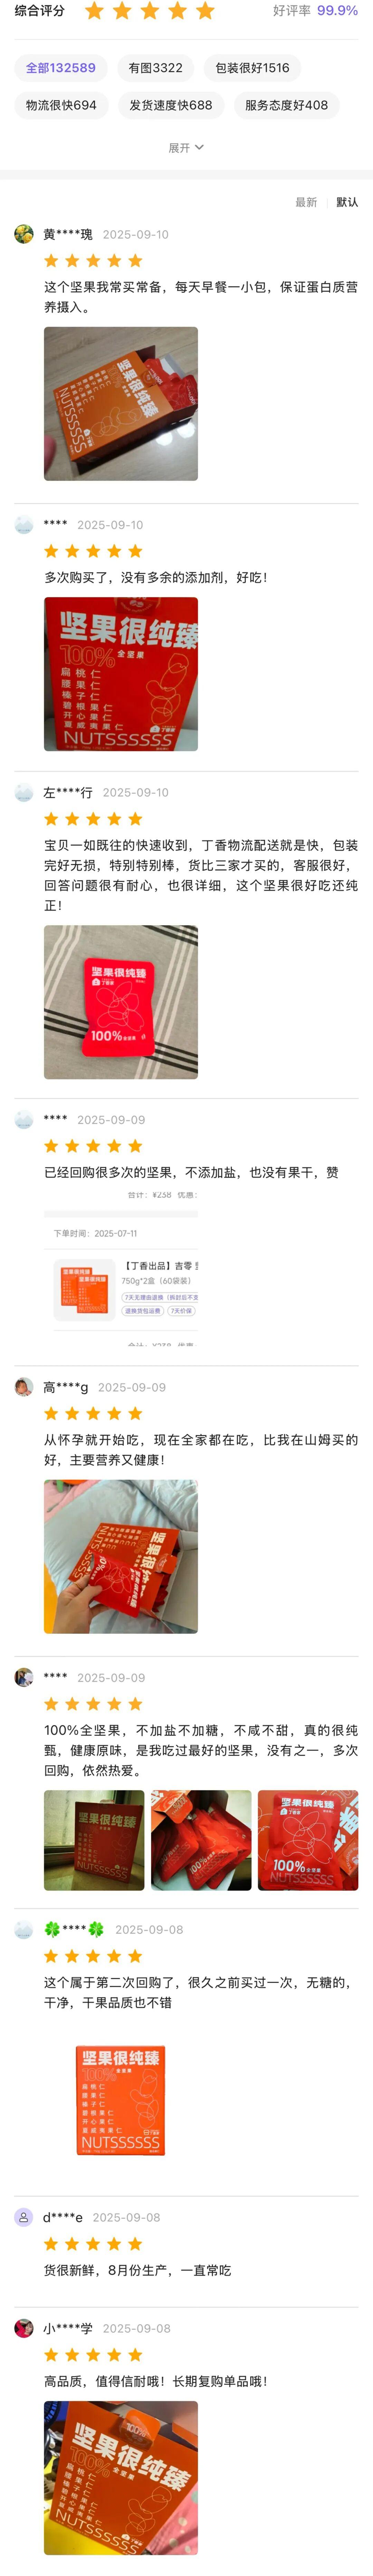Viewport: 373px width, 2576px height.
Task: Toggle the 包装很好1516 filter tag
Action: tap(252, 68)
